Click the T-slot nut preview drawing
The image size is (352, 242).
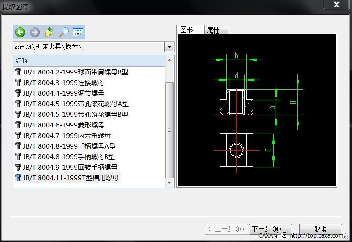tap(256, 111)
